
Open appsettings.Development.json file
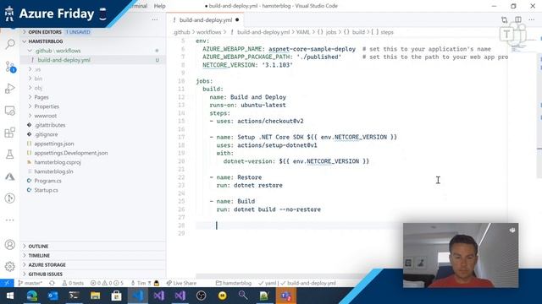tap(92, 153)
